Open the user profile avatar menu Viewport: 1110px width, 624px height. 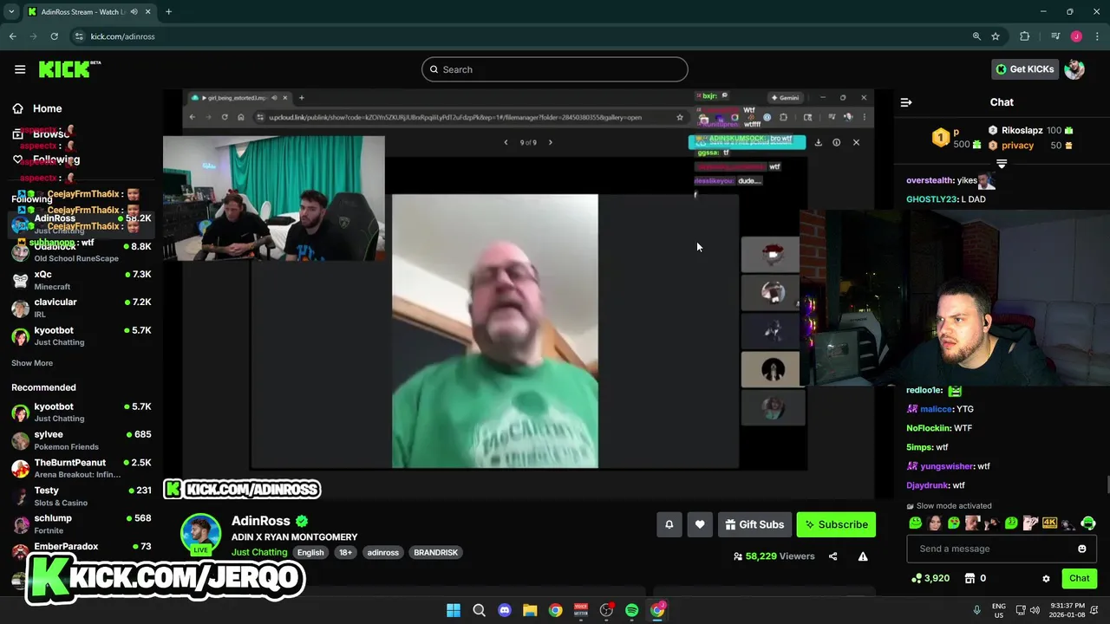1074,69
